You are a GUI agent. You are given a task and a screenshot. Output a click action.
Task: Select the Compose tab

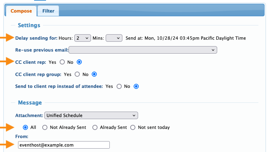click(x=21, y=11)
